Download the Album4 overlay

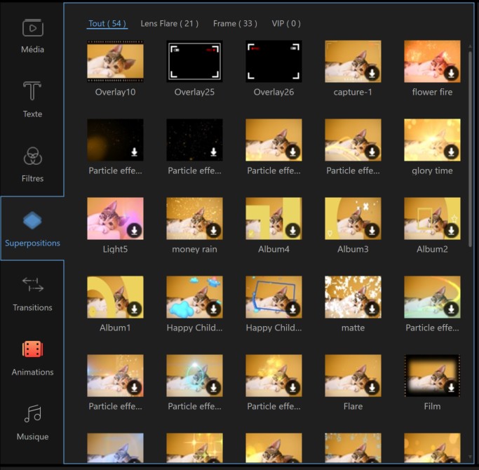(292, 230)
